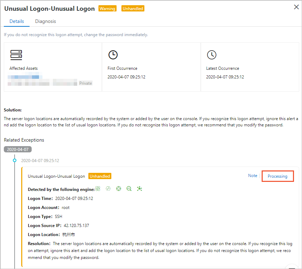302x269 pixels.
Task: Click the magnifier chart detection engine icon
Action: pos(129,189)
